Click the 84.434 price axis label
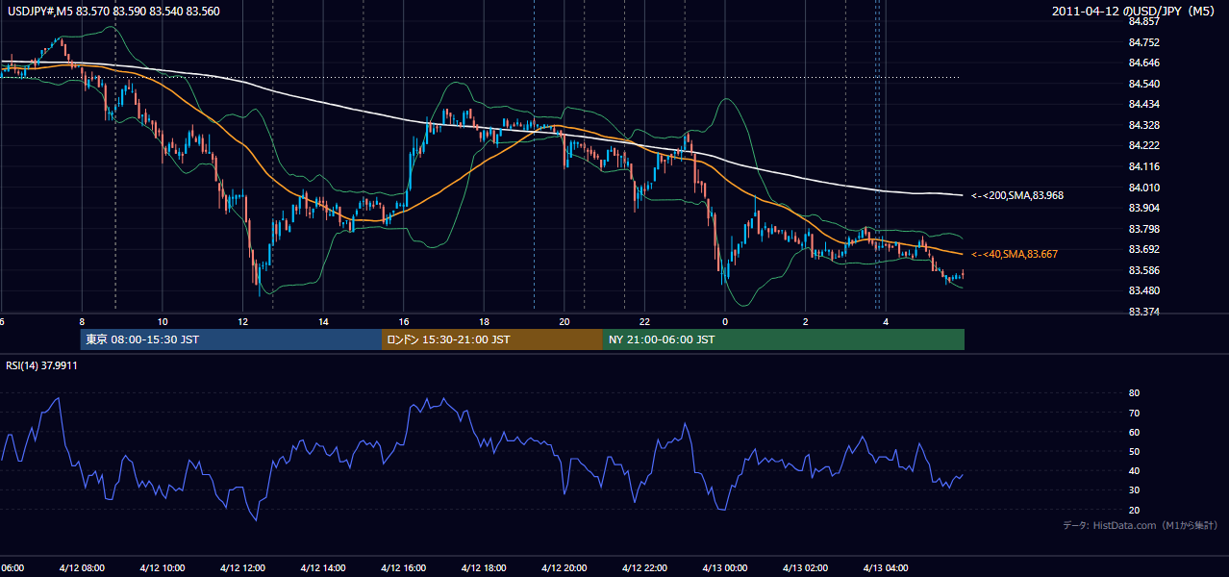 pyautogui.click(x=1143, y=104)
